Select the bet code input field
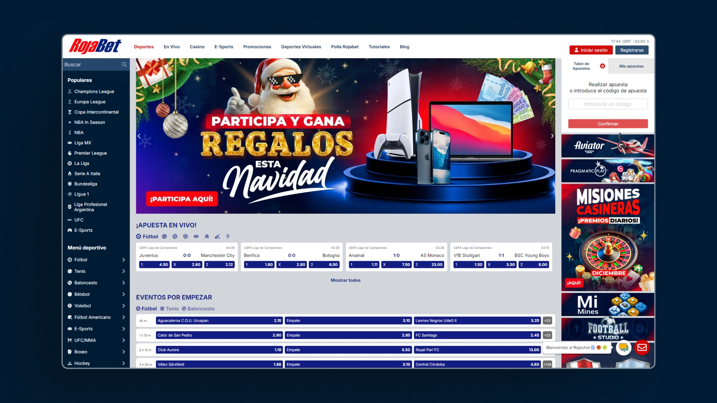 point(608,104)
